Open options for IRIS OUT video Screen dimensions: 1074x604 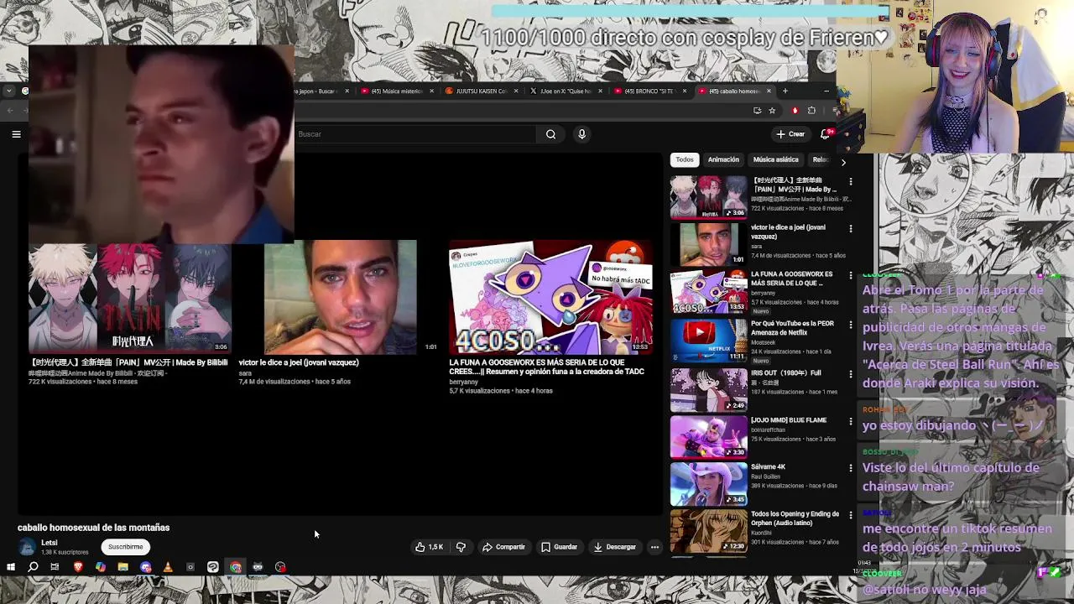851,373
